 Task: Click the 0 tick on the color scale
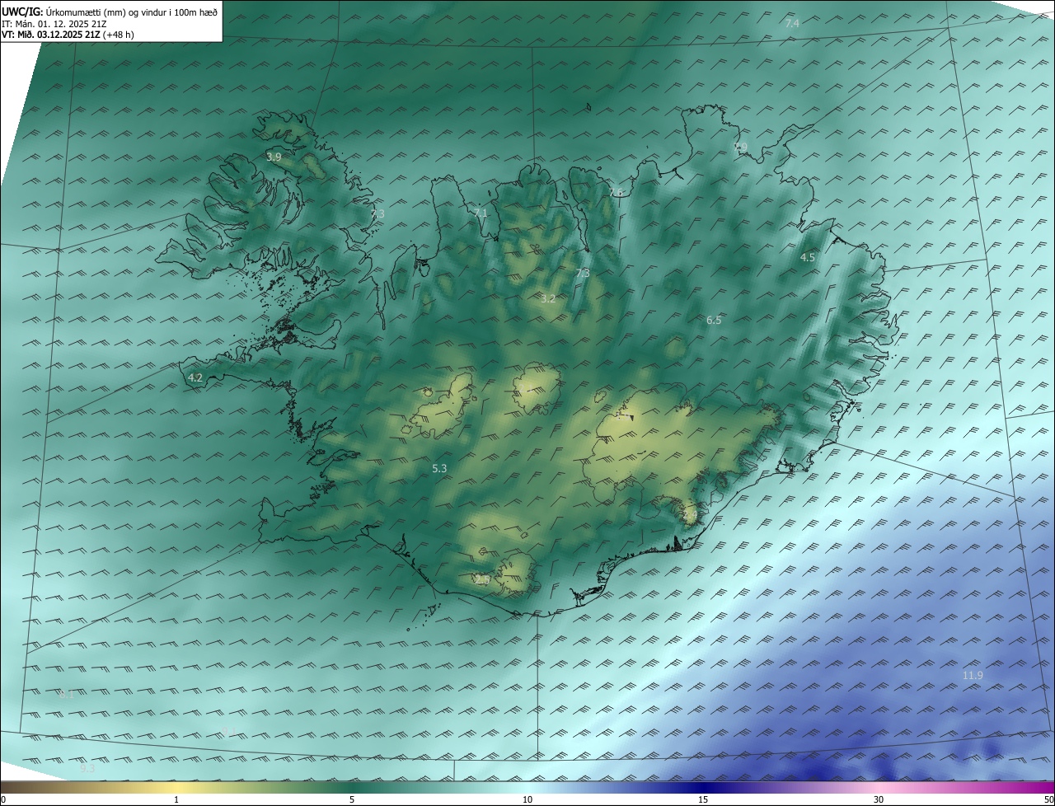[3, 799]
